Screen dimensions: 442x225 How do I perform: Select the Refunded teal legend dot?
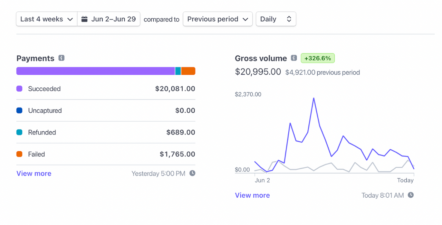point(19,132)
